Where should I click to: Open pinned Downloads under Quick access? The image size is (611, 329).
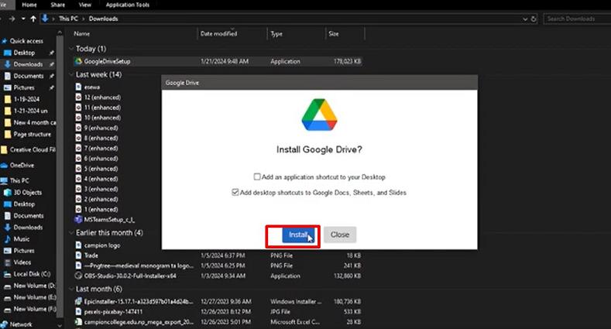[x=28, y=64]
